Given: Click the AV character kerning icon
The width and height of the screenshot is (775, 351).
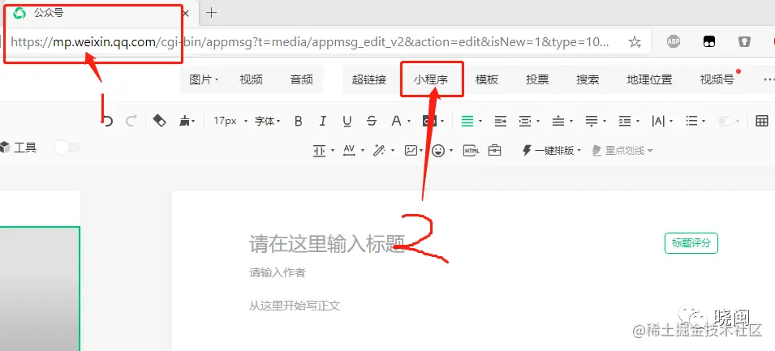Looking at the screenshot, I should (350, 150).
